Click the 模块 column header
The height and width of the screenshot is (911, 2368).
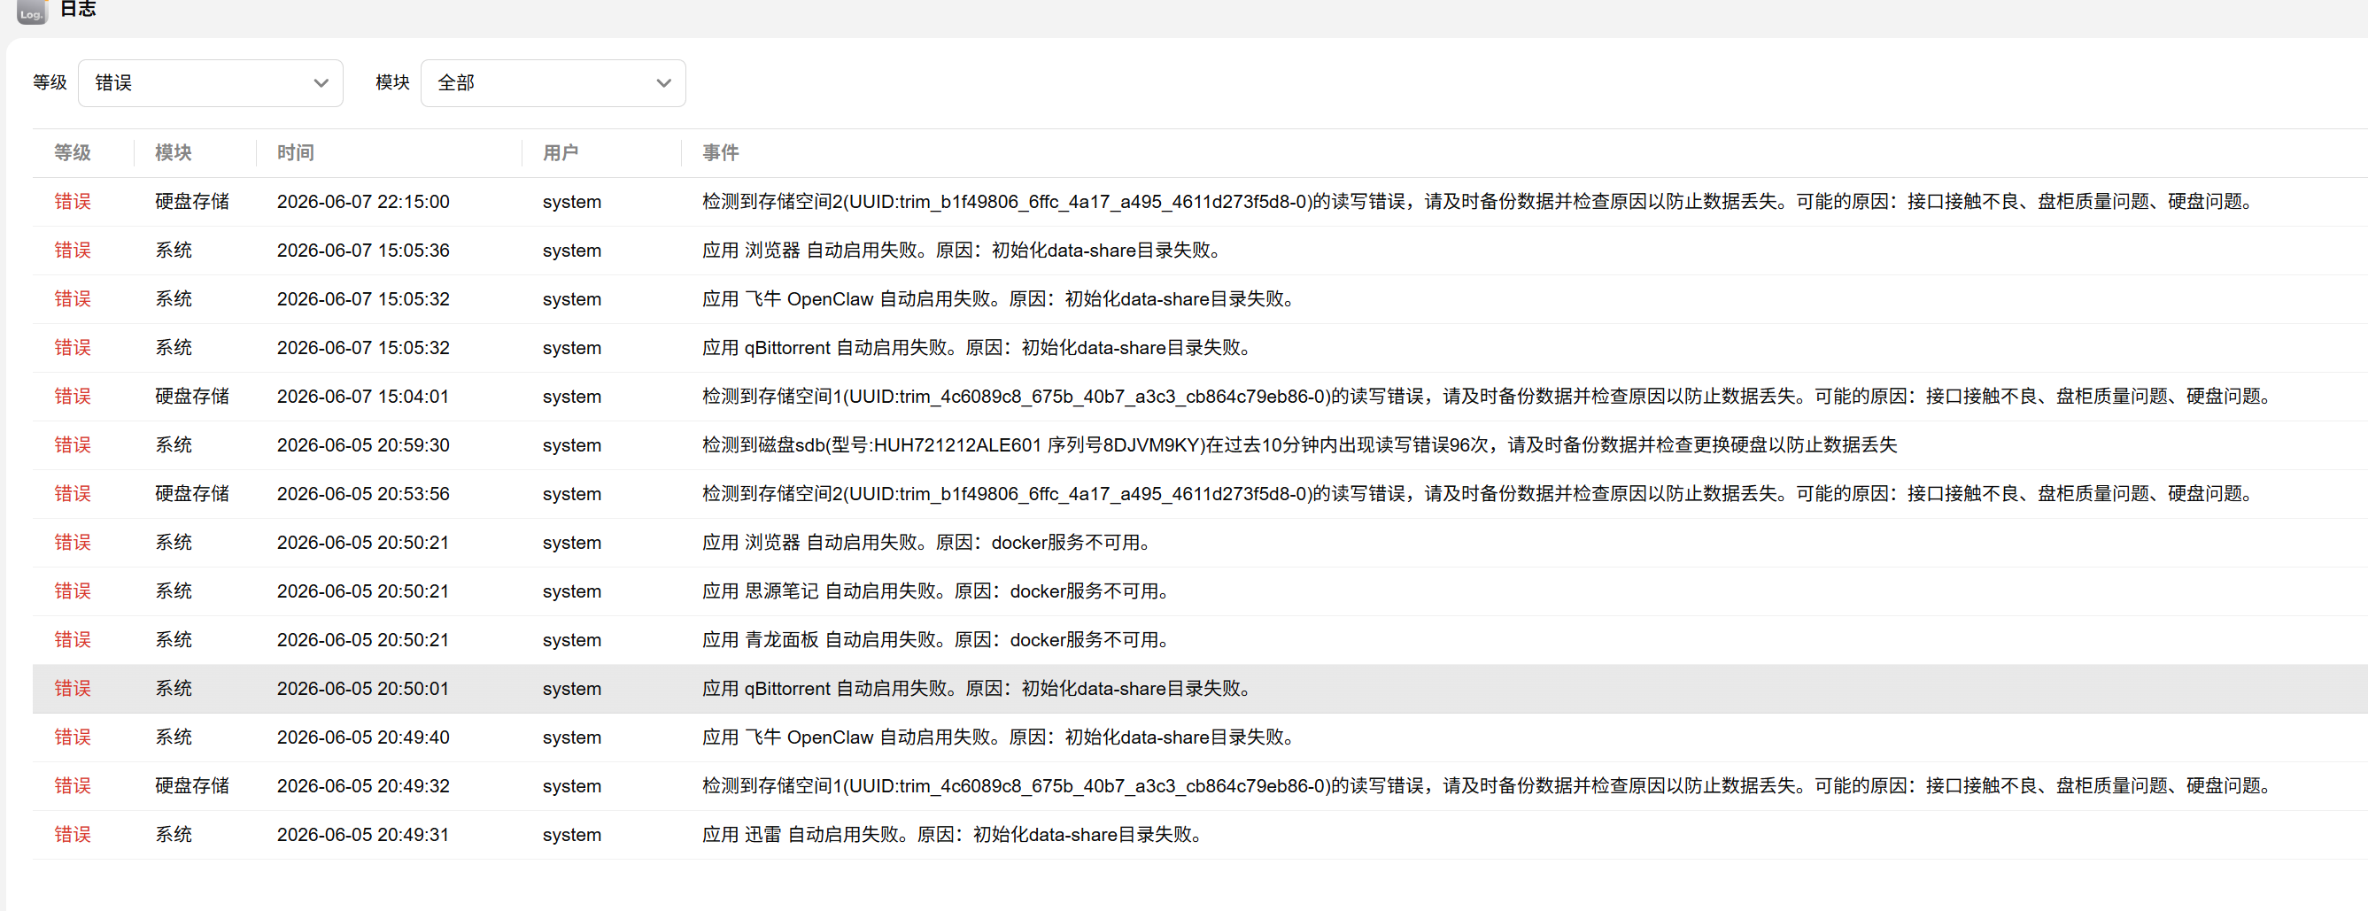173,152
